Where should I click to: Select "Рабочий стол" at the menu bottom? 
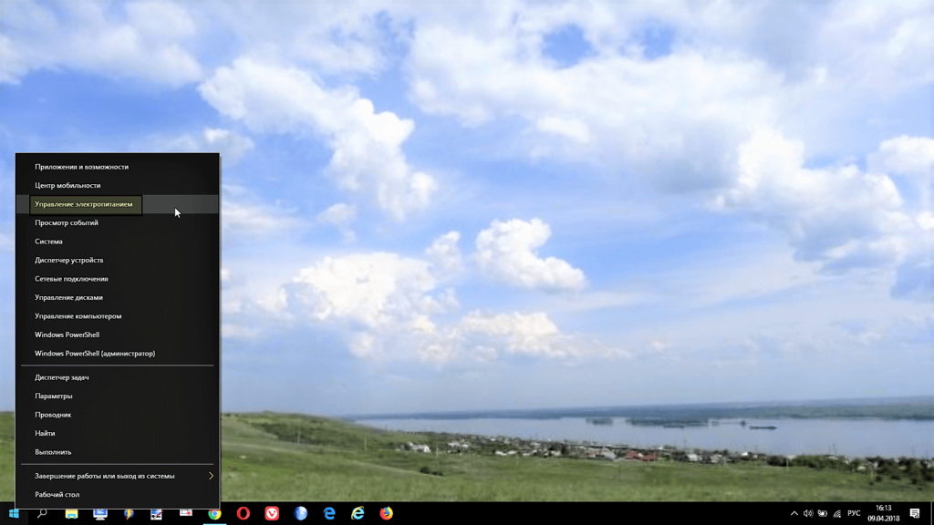(57, 495)
